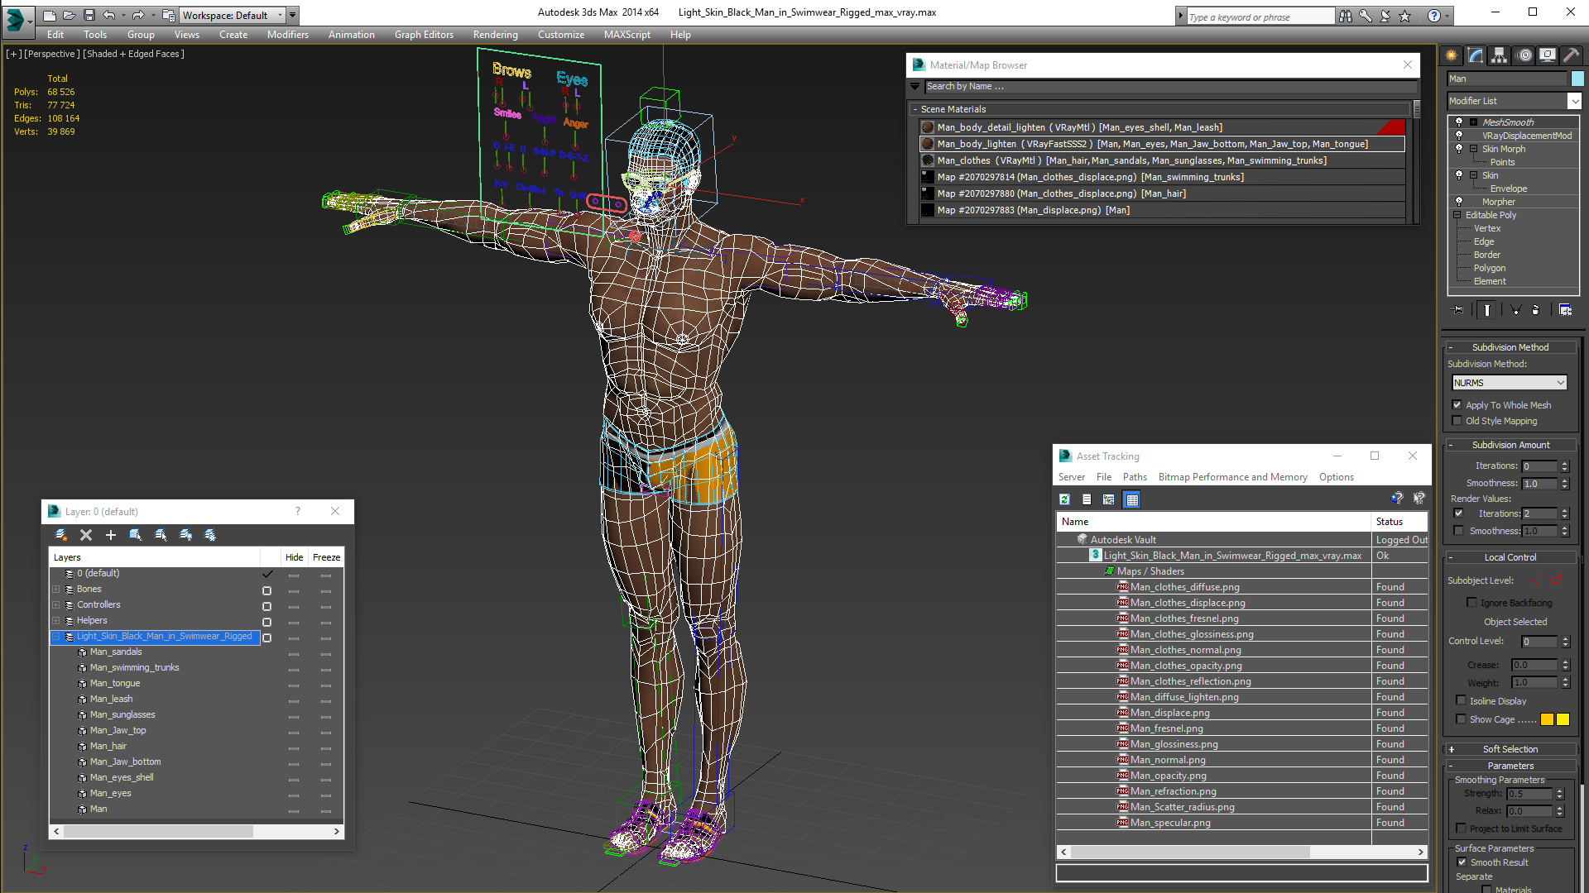Screen dimensions: 1589x893
Task: Open the Modifier List dropdown
Action: coord(1574,101)
